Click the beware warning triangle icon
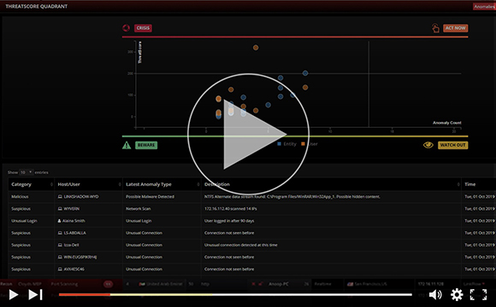The width and height of the screenshot is (496, 307). point(127,145)
